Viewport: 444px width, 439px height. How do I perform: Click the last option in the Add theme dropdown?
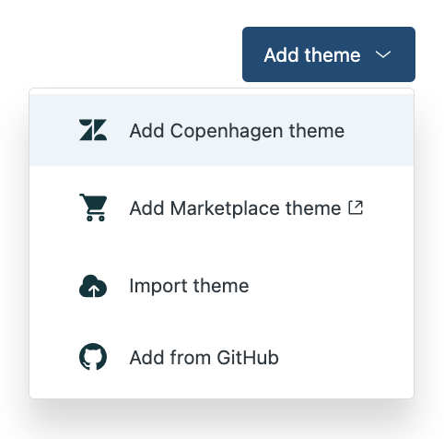point(222,357)
